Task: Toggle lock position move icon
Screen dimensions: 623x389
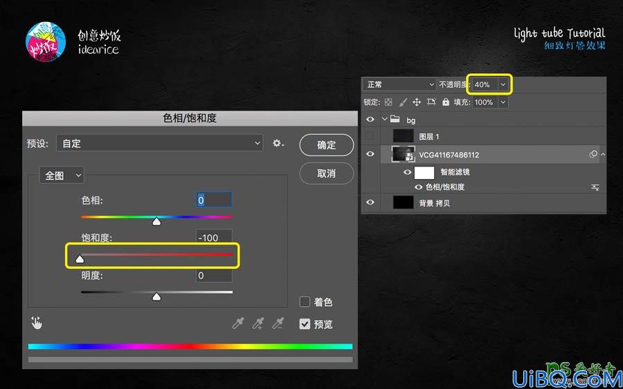Action: coord(417,102)
